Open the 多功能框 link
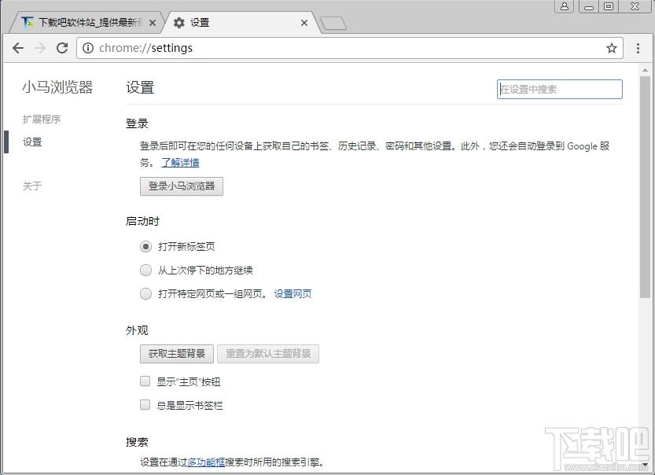 point(206,462)
